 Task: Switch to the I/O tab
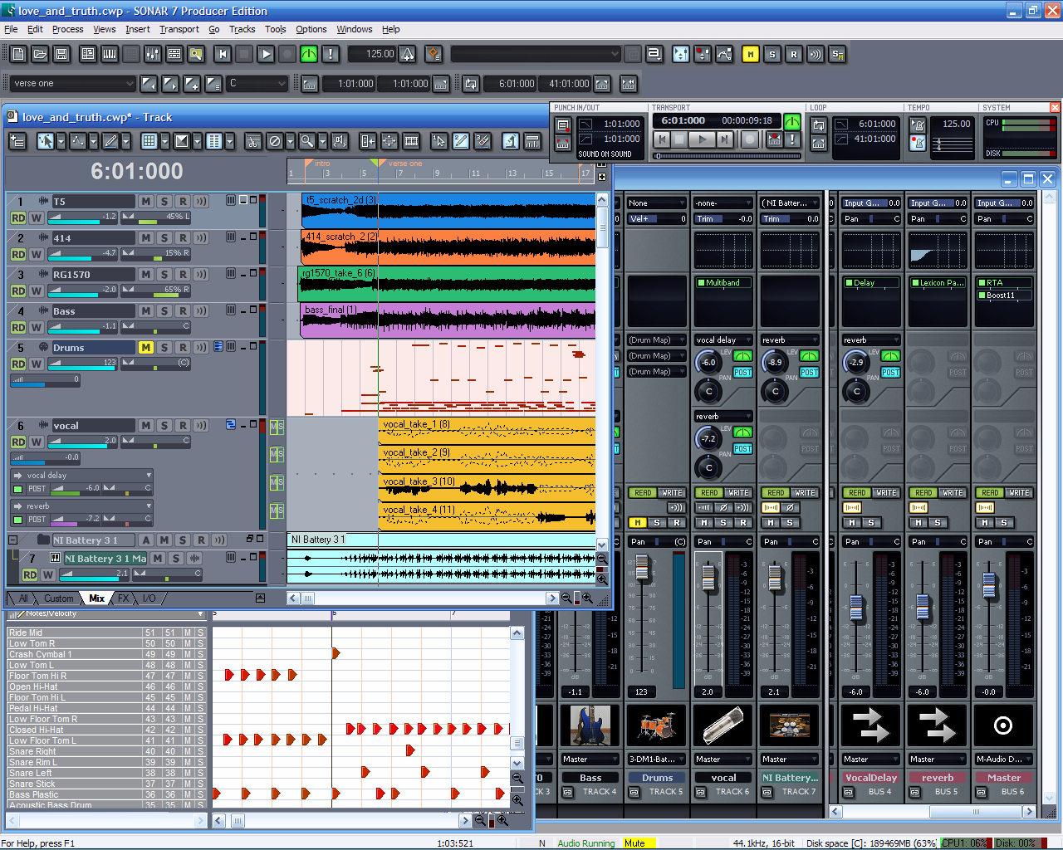click(x=149, y=598)
